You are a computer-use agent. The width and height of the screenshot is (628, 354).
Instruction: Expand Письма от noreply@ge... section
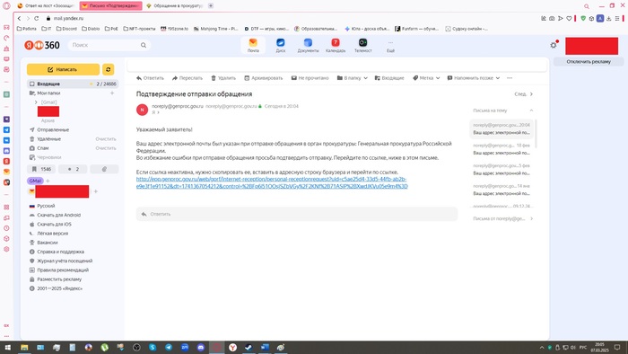tap(502, 219)
